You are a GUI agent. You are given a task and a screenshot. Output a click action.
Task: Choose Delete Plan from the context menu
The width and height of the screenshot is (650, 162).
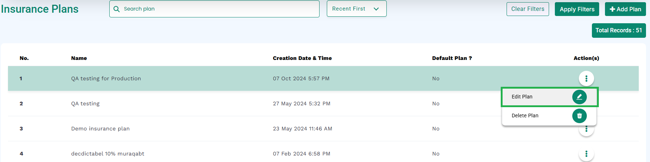549,116
